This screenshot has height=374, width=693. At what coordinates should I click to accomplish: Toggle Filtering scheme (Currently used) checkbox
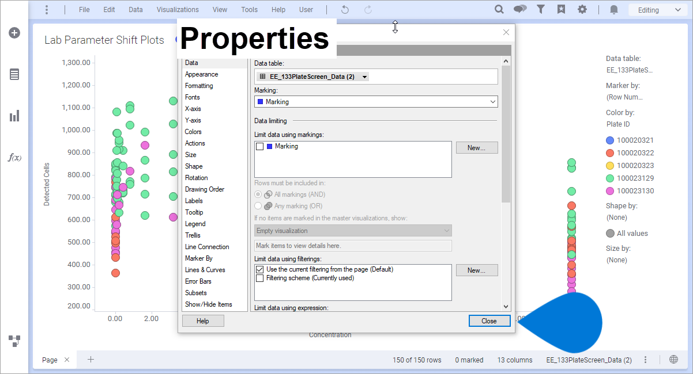tap(259, 278)
